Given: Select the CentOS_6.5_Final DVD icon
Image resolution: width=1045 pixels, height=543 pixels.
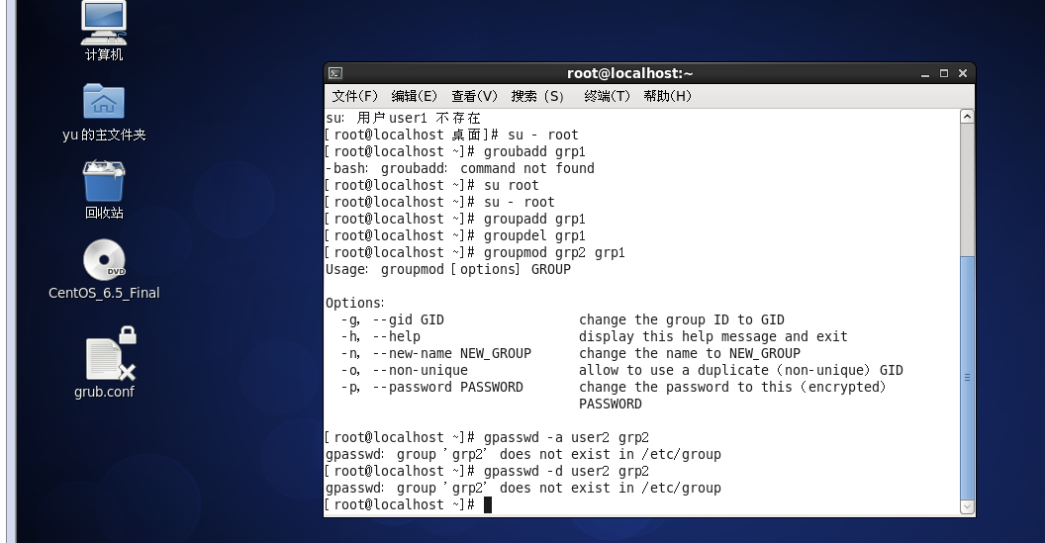Looking at the screenshot, I should [x=104, y=269].
